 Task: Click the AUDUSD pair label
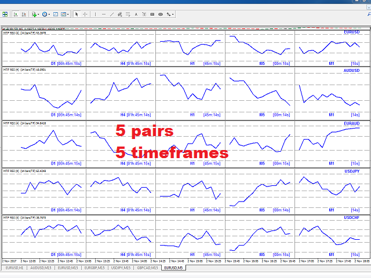pos(352,71)
